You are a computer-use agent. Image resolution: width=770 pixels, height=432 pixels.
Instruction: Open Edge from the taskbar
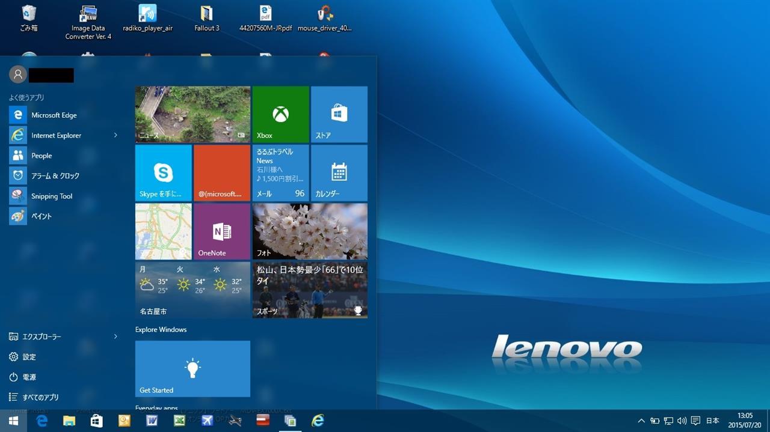click(x=42, y=421)
